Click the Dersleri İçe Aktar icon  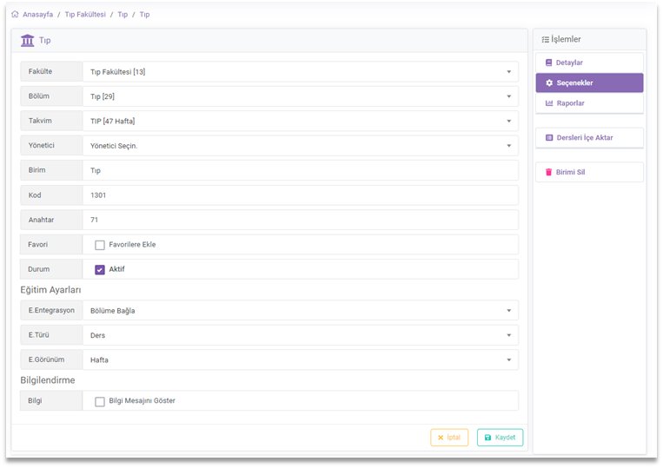tap(548, 137)
